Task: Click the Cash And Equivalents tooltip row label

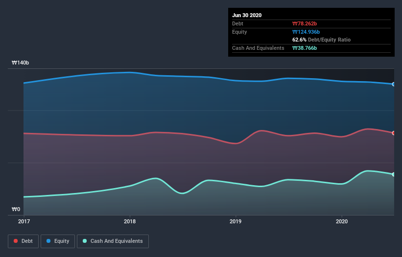Action: (x=258, y=48)
